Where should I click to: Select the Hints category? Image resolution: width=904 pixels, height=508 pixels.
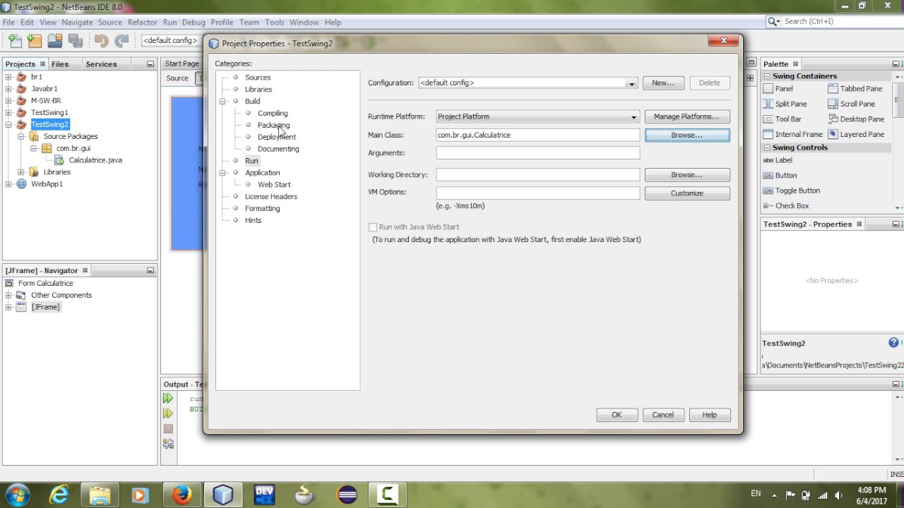[x=253, y=220]
